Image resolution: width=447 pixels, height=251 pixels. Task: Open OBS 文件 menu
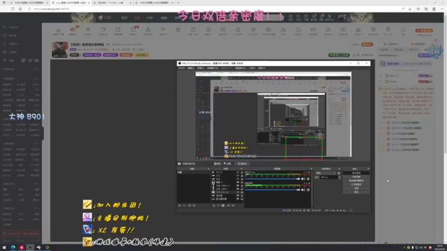tap(181, 68)
